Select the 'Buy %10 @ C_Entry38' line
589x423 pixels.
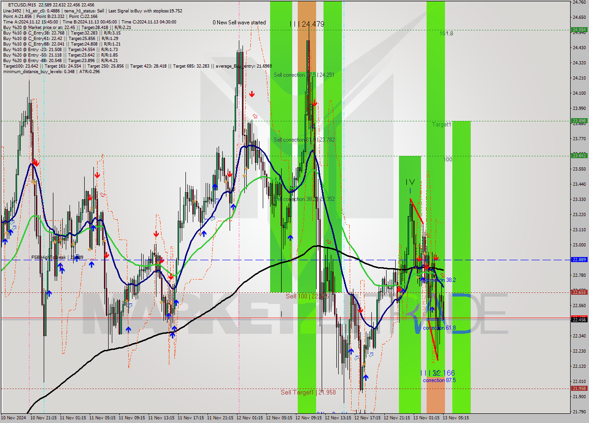[62, 33]
